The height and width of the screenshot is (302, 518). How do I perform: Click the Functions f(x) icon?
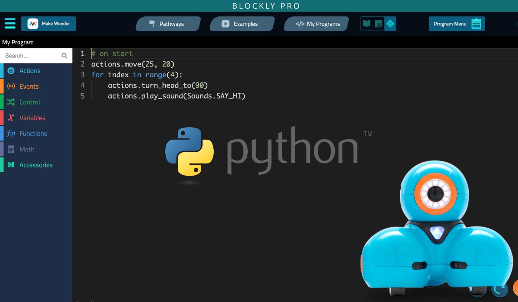point(11,133)
